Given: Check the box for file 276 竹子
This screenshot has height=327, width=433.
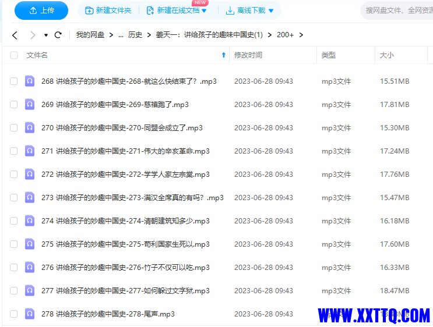Looking at the screenshot, I should click(14, 268).
